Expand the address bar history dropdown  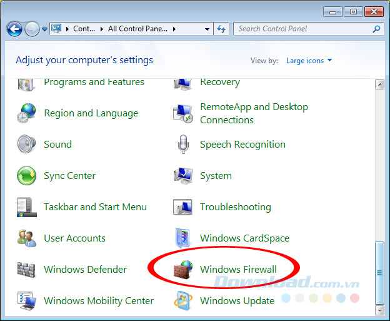(207, 29)
